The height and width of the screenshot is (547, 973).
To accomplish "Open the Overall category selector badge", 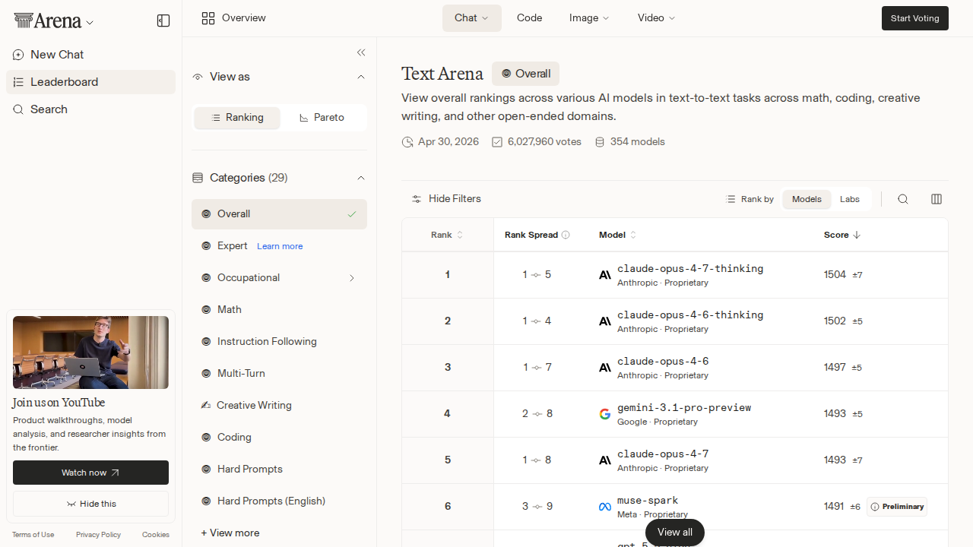I will click(525, 74).
